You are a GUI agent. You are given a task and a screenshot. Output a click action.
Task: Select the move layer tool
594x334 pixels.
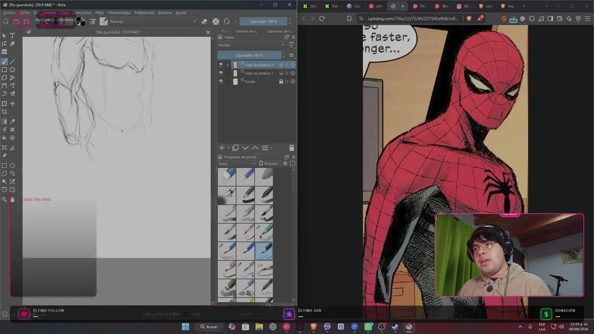[x=13, y=103]
